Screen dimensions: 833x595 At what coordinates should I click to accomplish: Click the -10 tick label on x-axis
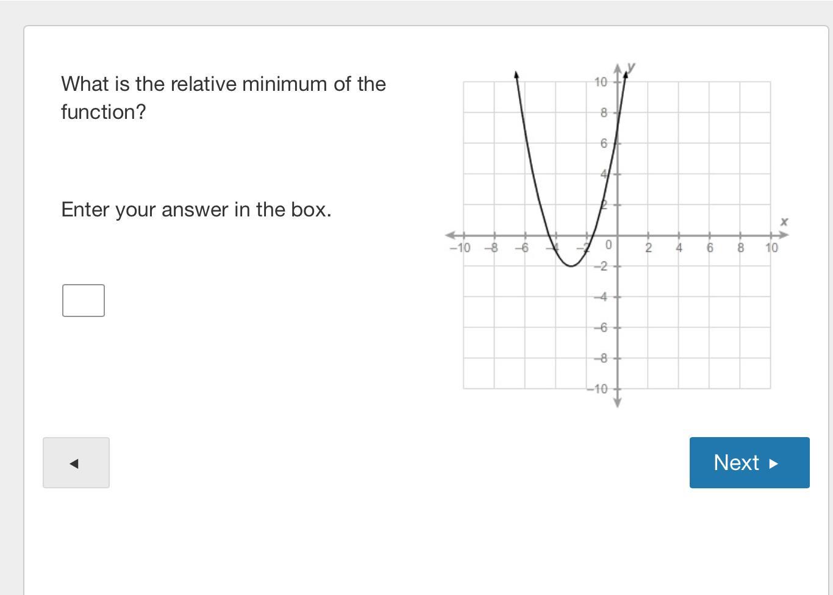click(x=460, y=248)
